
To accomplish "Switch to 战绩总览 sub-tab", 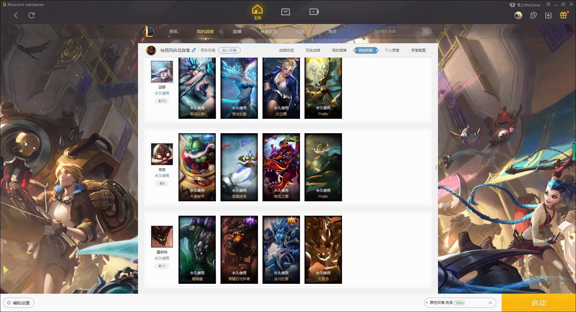I will (286, 50).
